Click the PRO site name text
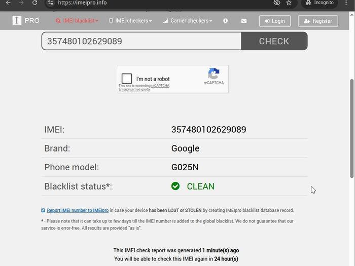 click(x=32, y=21)
